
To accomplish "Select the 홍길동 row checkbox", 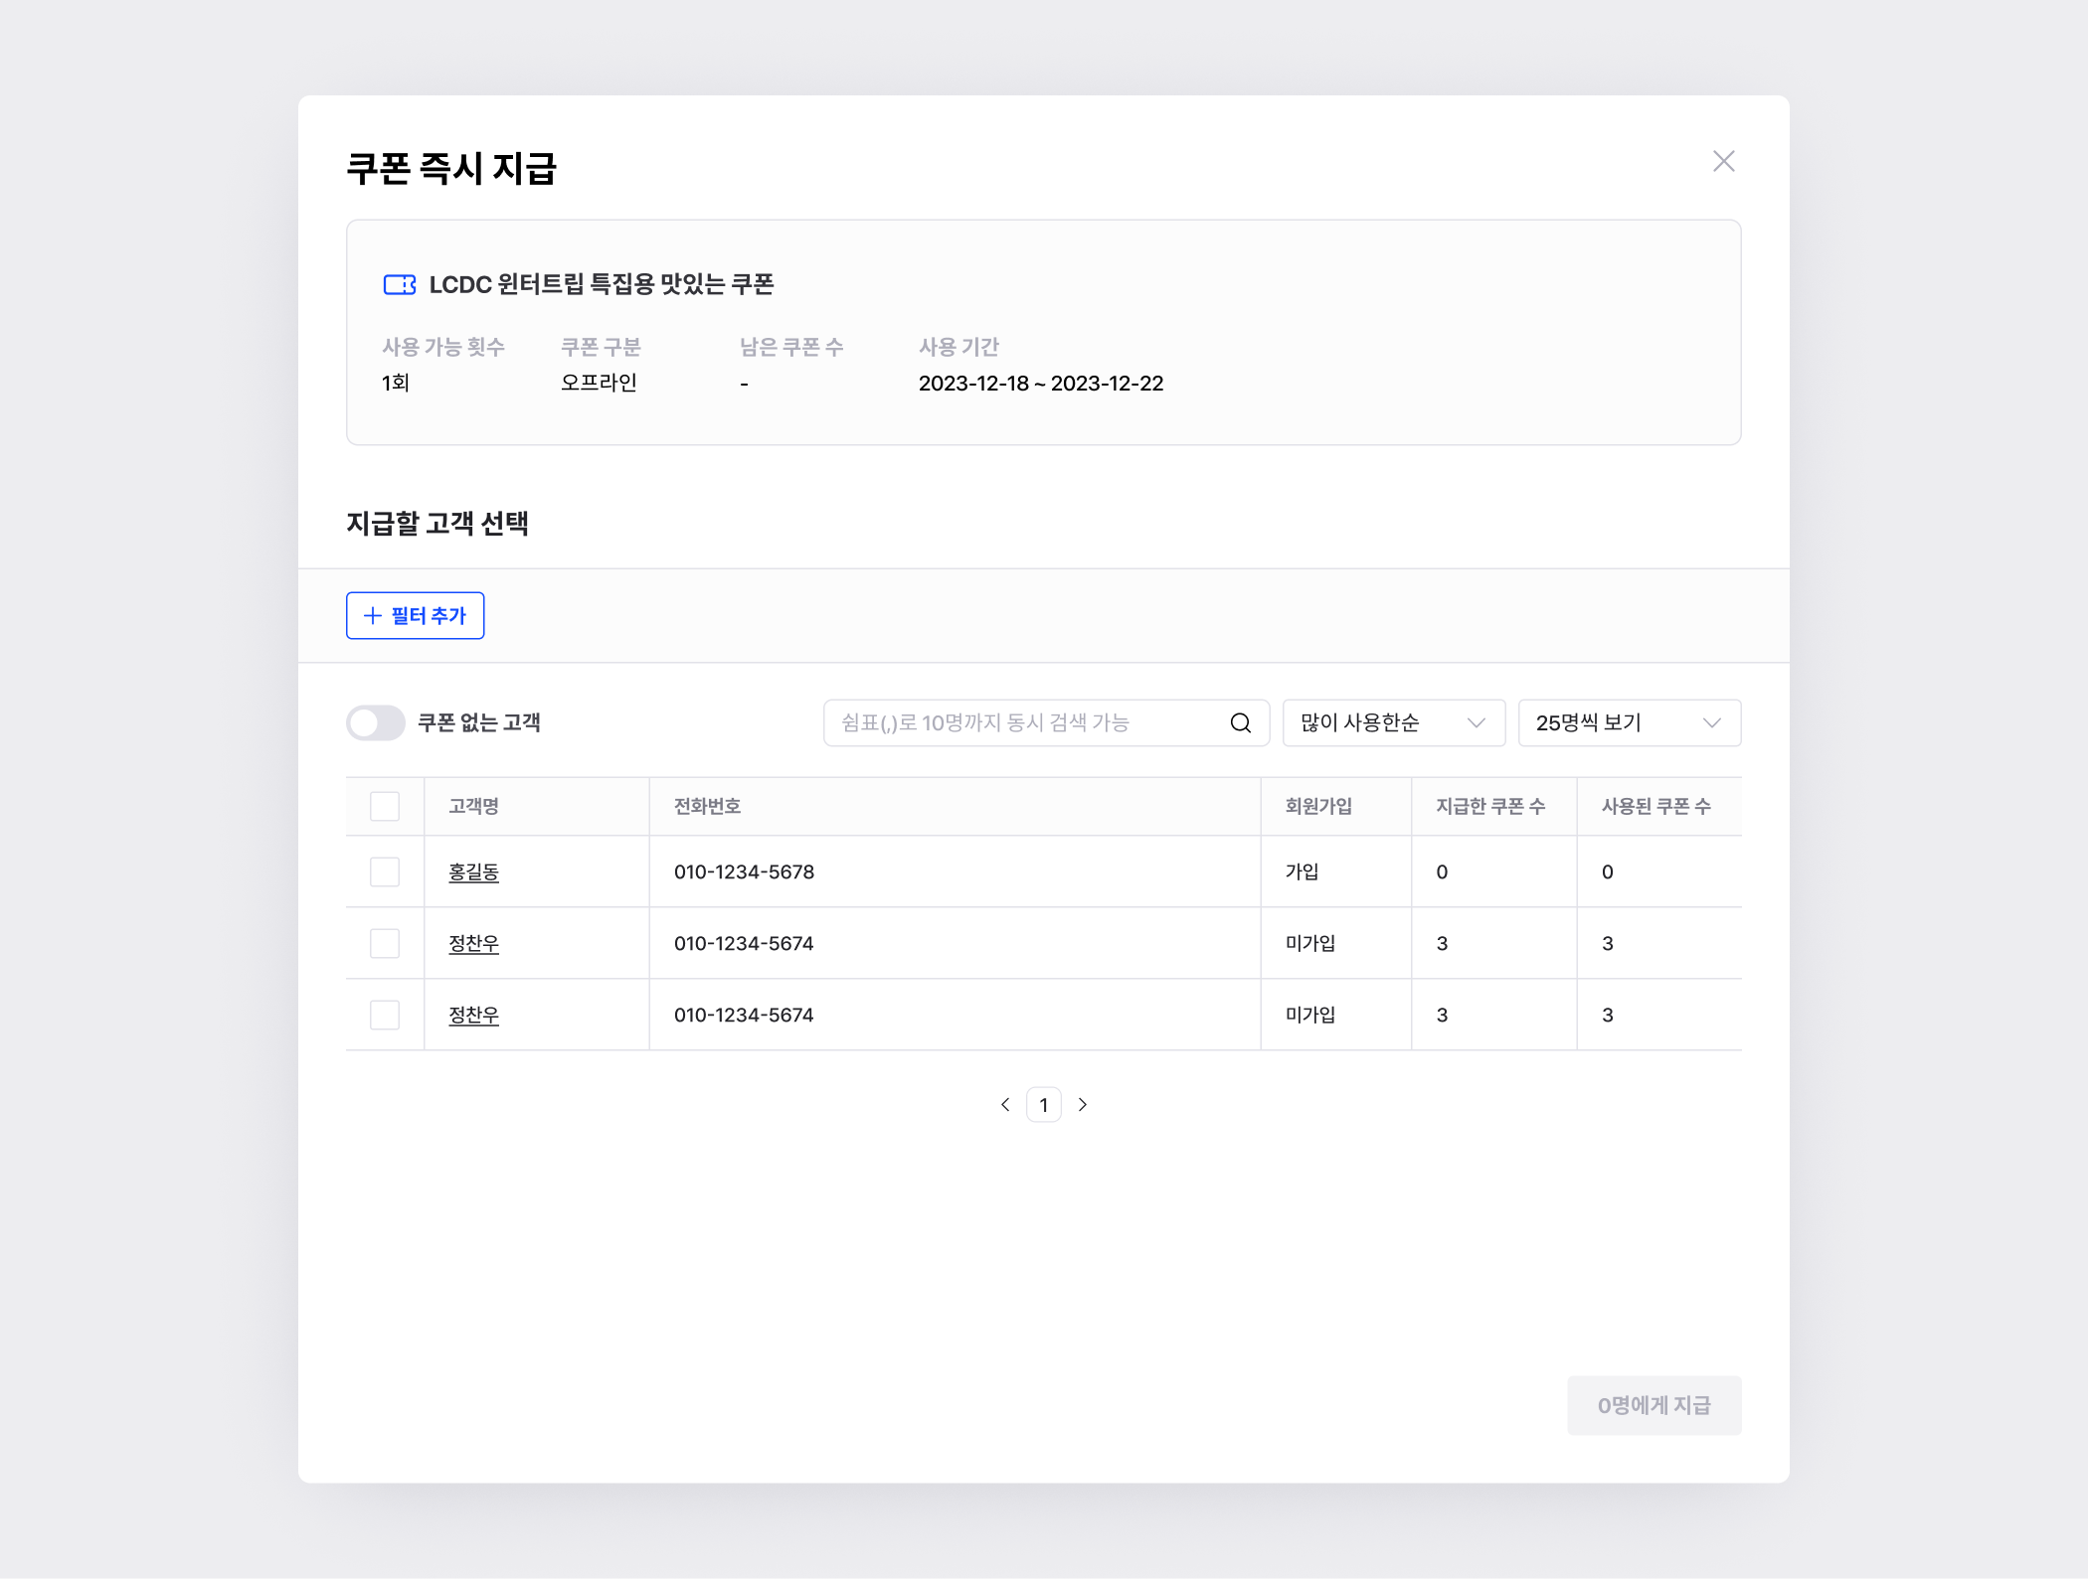I will (x=385, y=871).
